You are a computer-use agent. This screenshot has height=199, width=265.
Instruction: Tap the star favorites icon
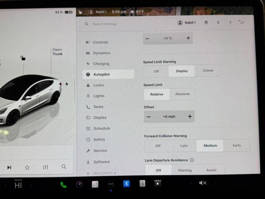click(27, 167)
